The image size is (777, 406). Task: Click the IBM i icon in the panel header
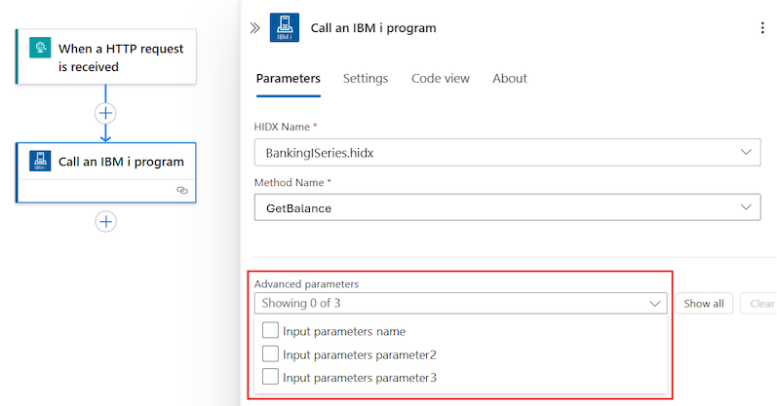click(x=284, y=28)
